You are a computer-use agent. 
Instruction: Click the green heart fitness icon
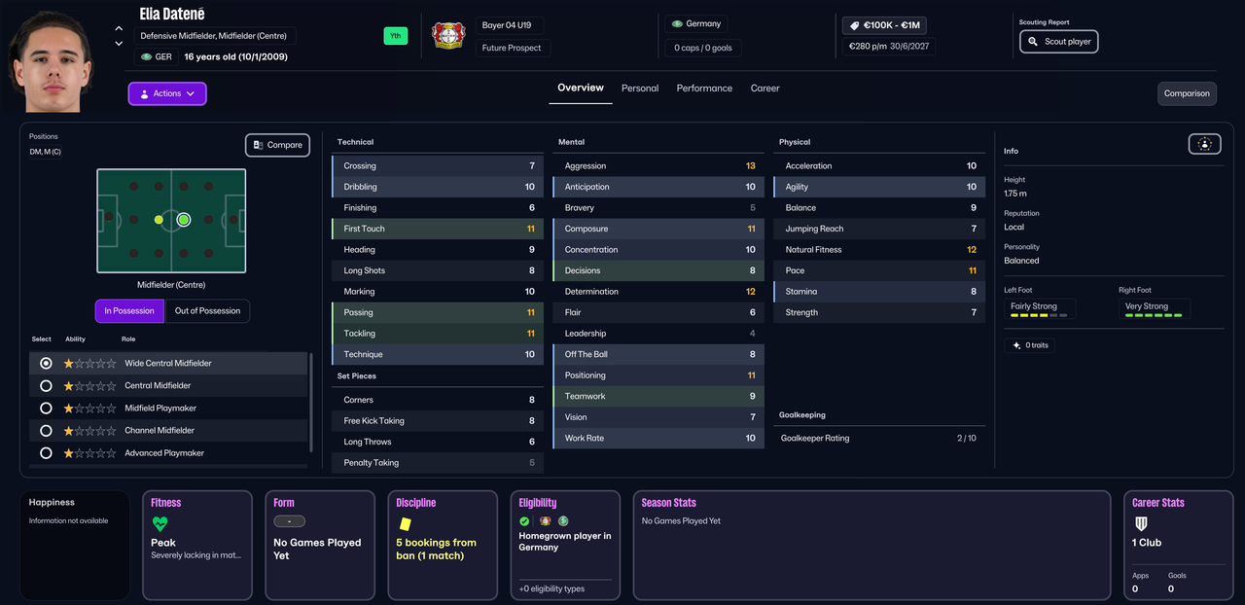(x=160, y=524)
